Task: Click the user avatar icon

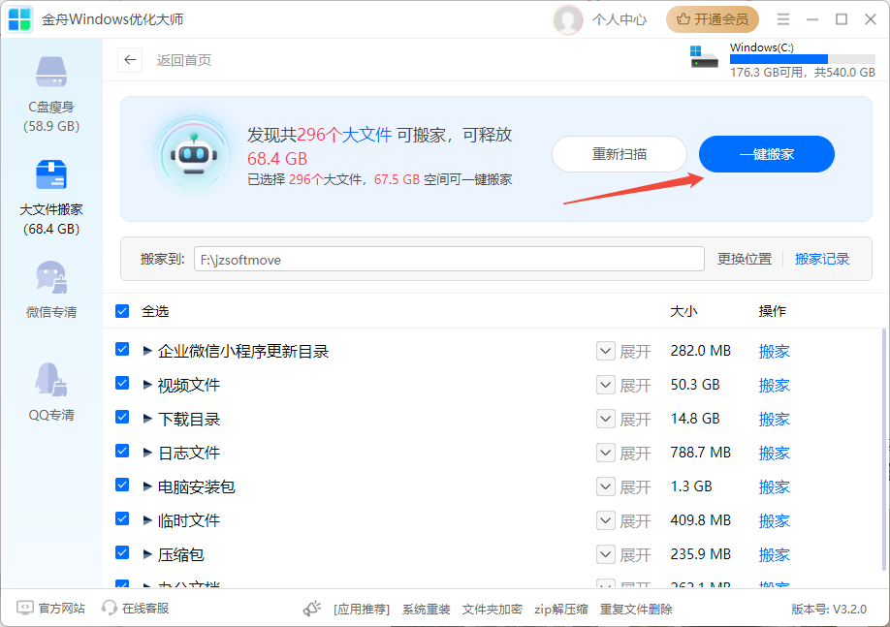Action: (567, 19)
